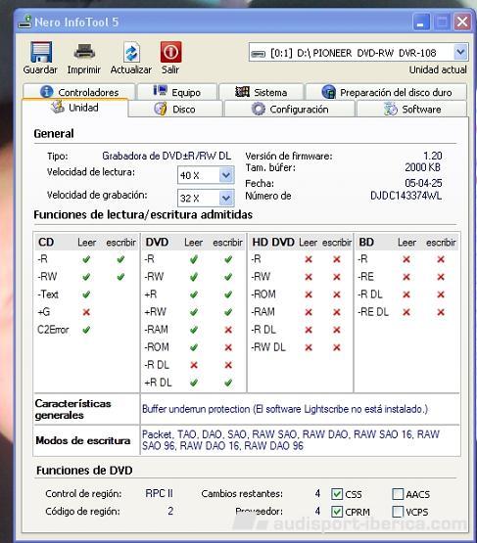Click the Actualizar refresh icon
The width and height of the screenshot is (477, 543).
tap(131, 52)
